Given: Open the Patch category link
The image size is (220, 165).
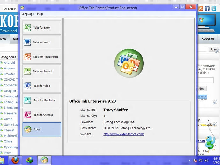Looking at the screenshot, I should [x=7, y=153].
